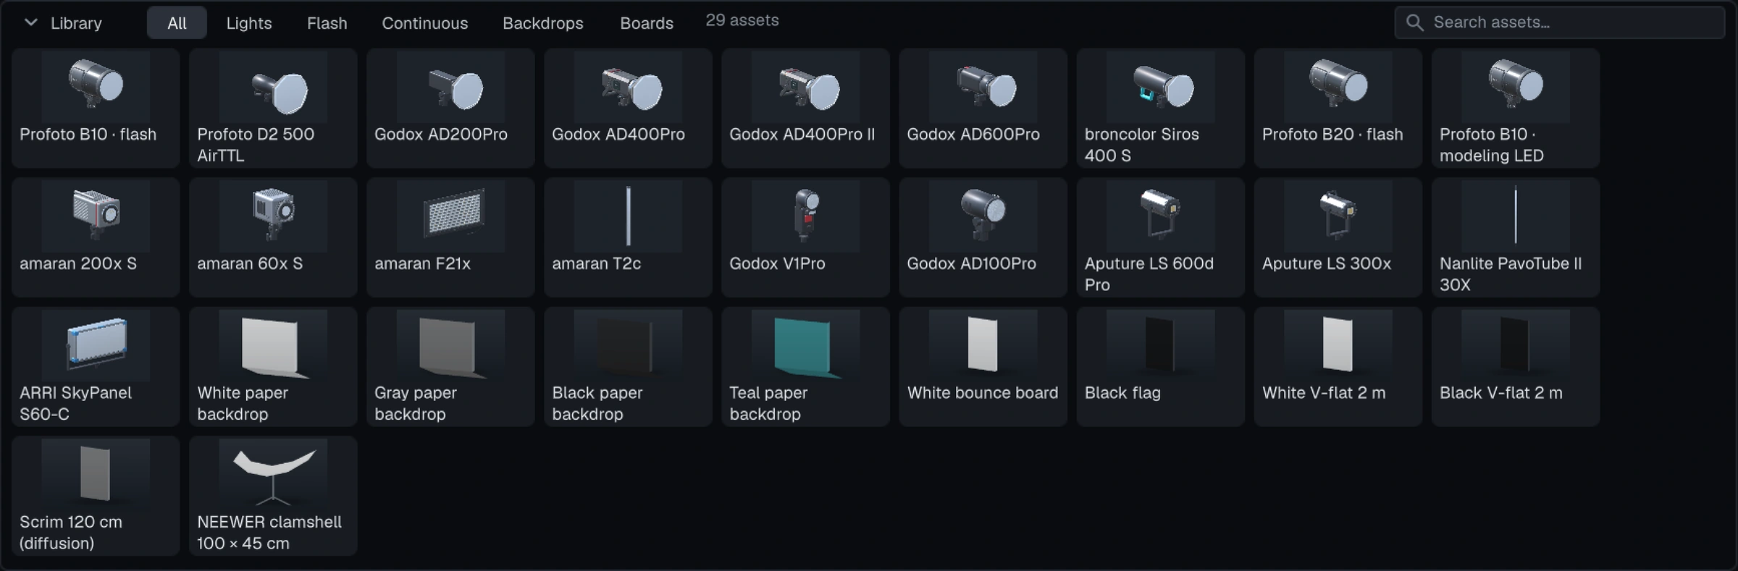Select the Nanlite PavoTube II 30X
Image resolution: width=1738 pixels, height=571 pixels.
pyautogui.click(x=1515, y=237)
